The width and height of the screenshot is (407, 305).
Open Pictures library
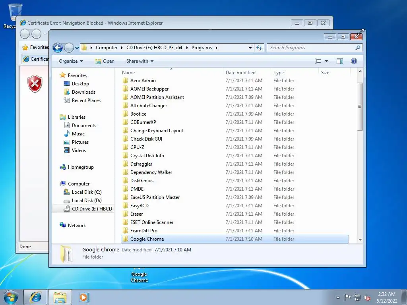tap(80, 142)
